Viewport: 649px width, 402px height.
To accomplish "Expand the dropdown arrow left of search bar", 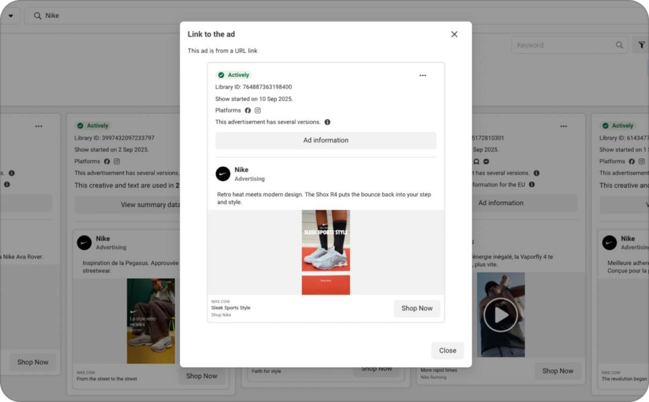I will click(11, 16).
